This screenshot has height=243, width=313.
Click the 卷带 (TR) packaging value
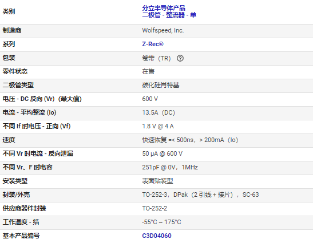click(x=157, y=58)
